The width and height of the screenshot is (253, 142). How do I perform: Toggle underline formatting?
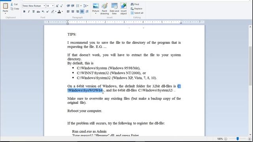click(33, 11)
